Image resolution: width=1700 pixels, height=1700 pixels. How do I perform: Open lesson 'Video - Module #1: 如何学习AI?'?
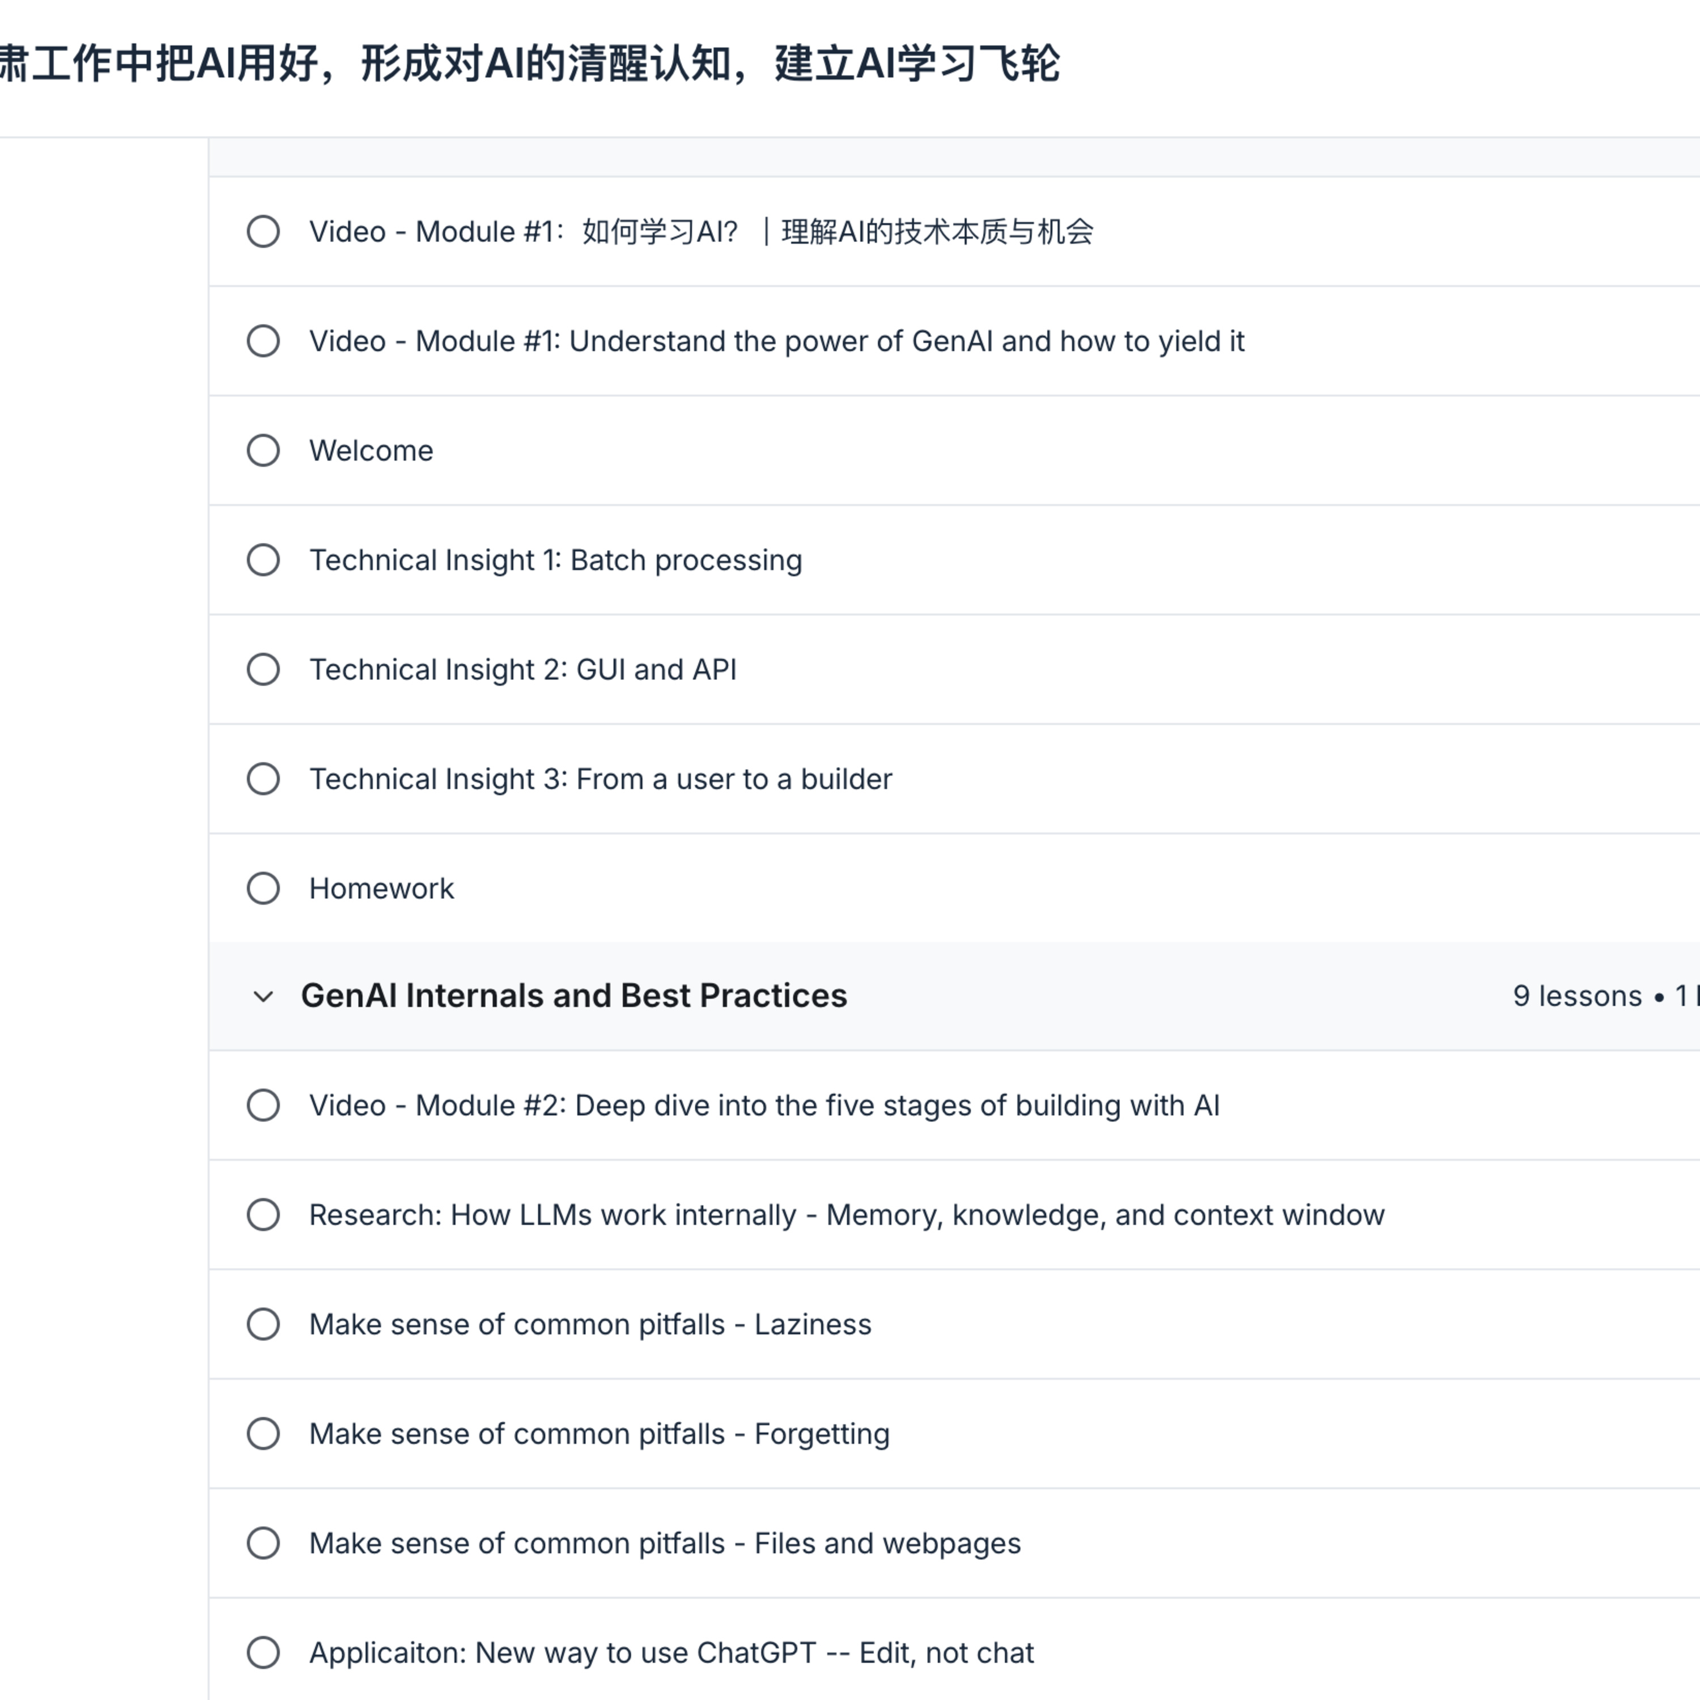(704, 231)
